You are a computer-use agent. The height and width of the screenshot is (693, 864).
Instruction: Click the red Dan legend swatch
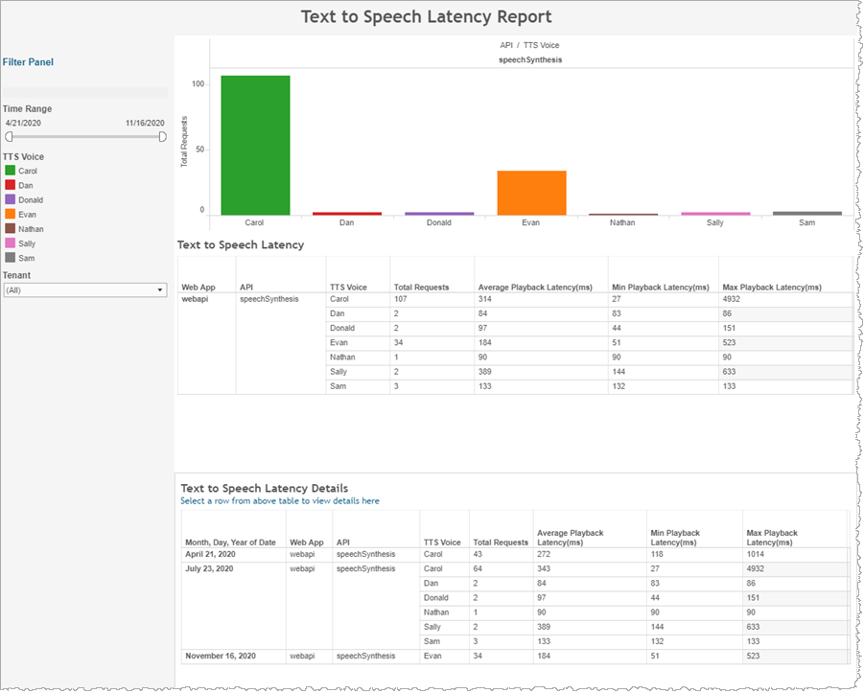[x=11, y=185]
